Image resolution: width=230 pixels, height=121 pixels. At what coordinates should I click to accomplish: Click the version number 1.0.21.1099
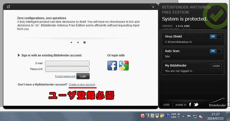pos(183,26)
